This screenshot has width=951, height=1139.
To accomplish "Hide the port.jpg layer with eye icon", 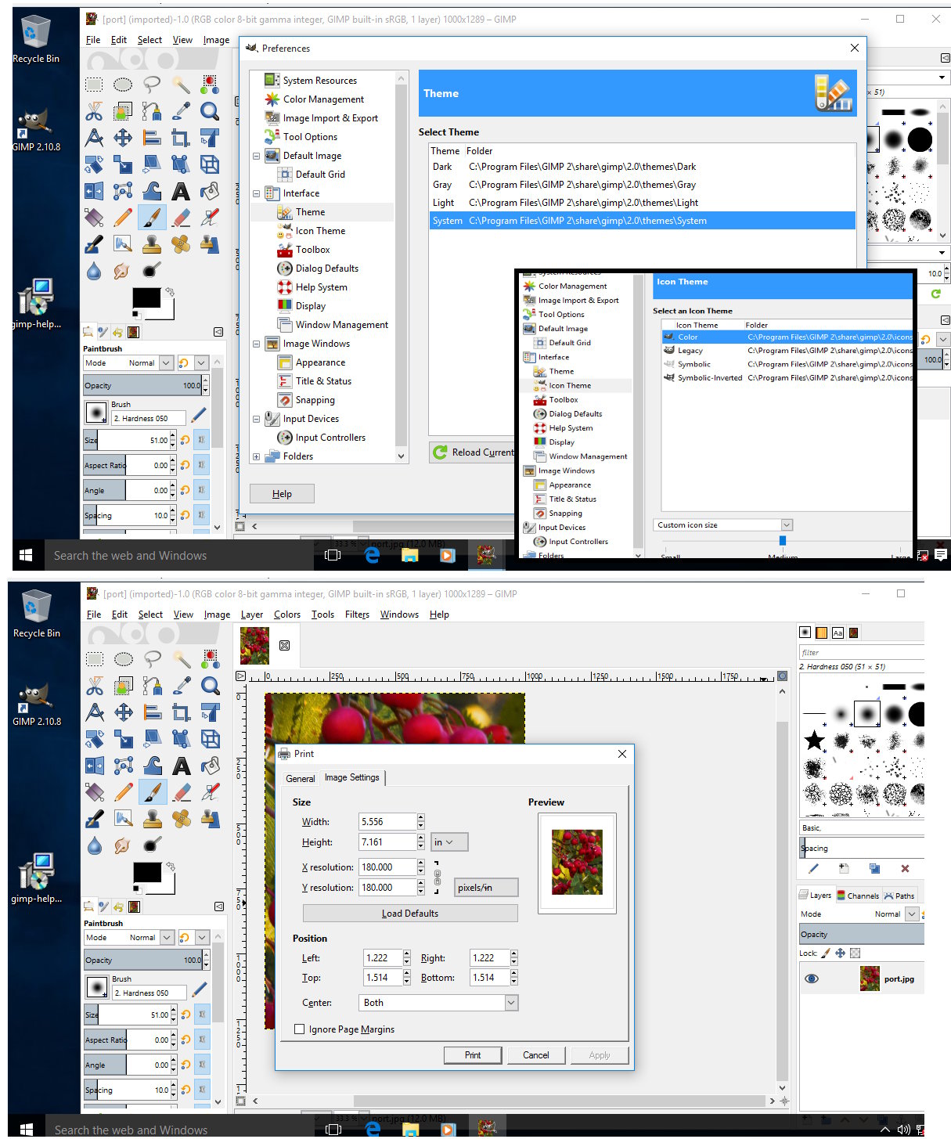I will (812, 979).
